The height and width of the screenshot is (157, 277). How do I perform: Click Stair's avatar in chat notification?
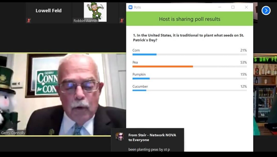[120, 136]
